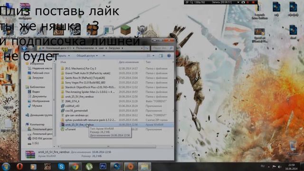Click the change view icon in Explorer toolbar
This screenshot has width=304, height=171.
pyautogui.click(x=149, y=56)
